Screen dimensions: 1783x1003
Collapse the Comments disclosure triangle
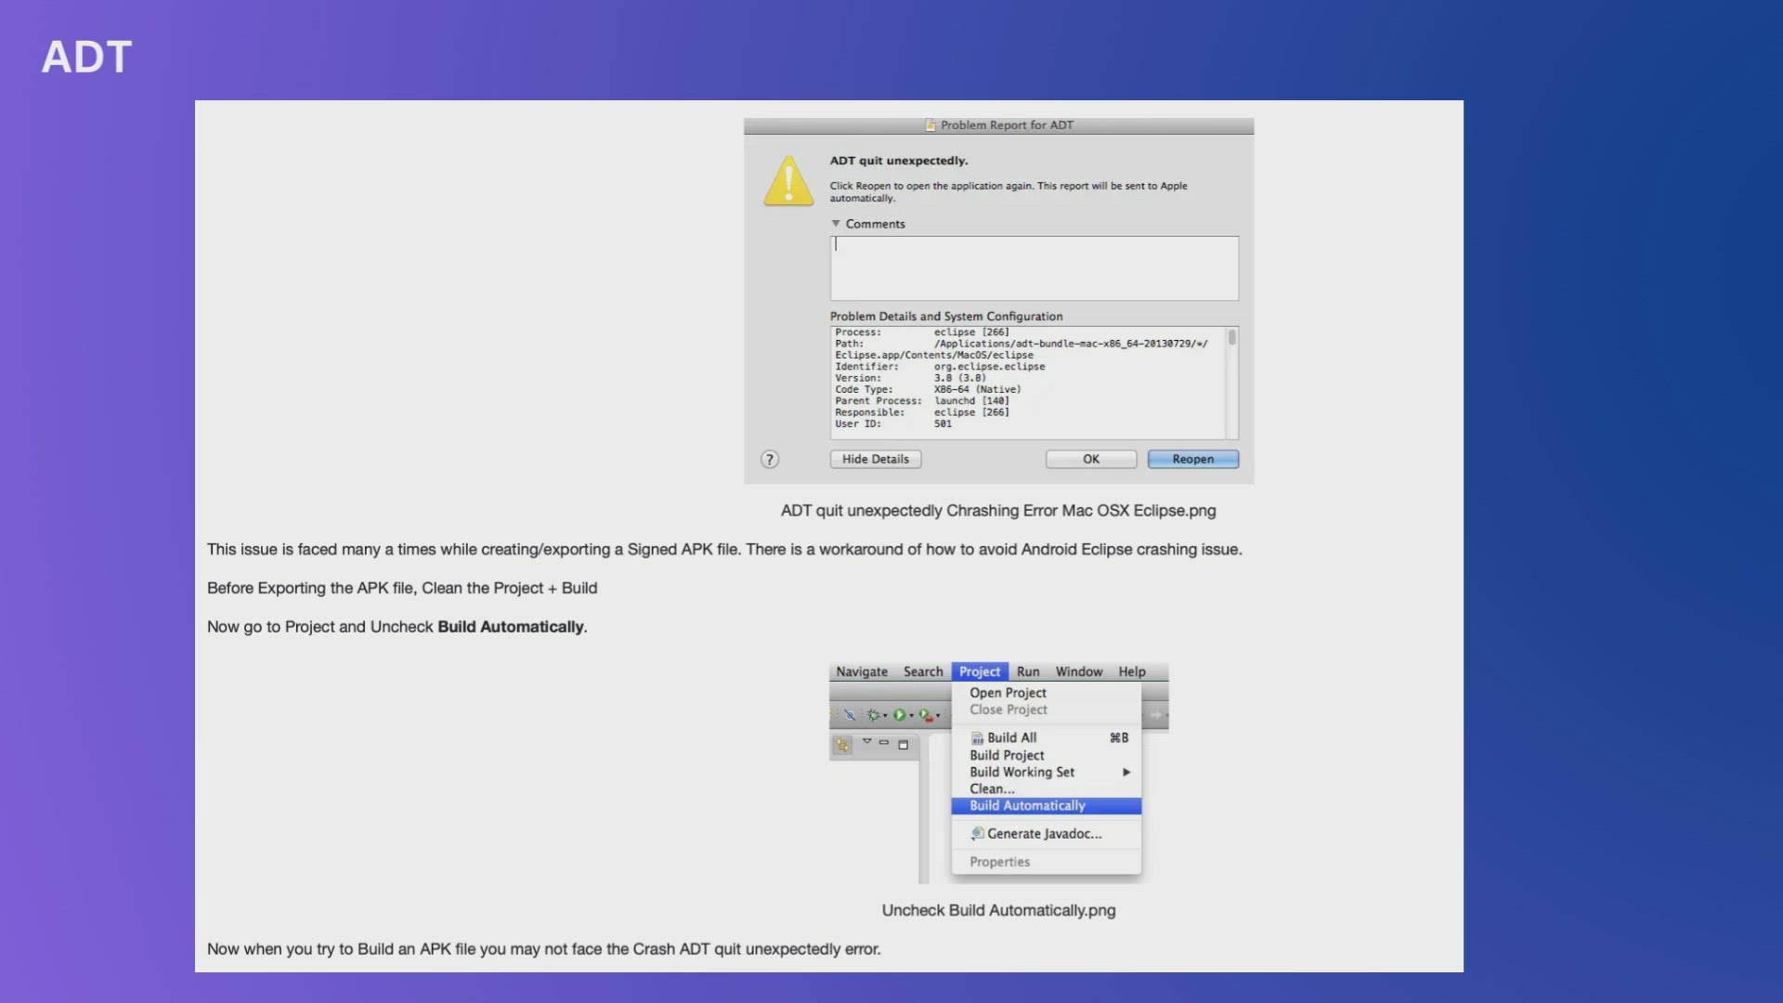(x=836, y=224)
